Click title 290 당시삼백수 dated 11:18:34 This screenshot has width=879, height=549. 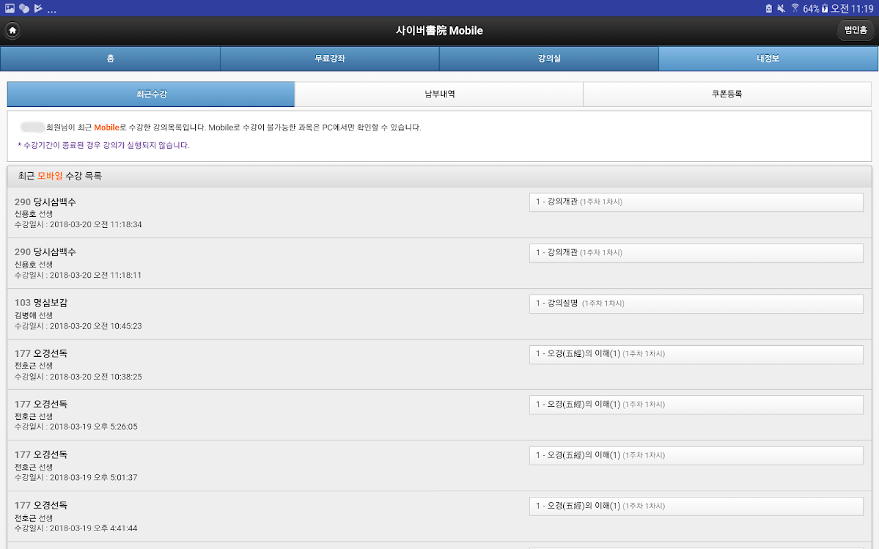click(x=45, y=202)
